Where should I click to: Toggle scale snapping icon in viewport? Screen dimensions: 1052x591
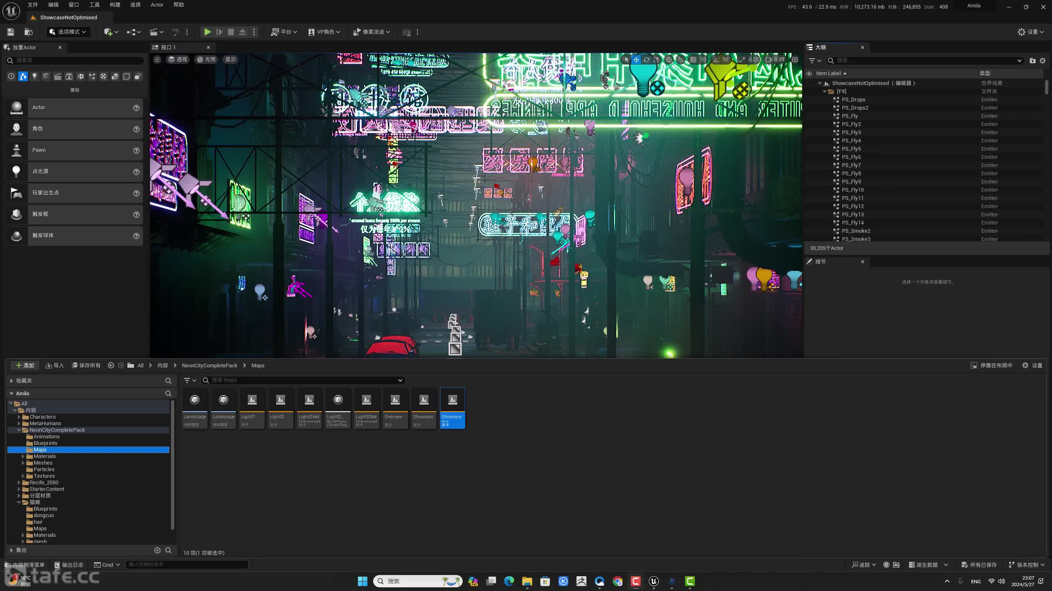(742, 60)
